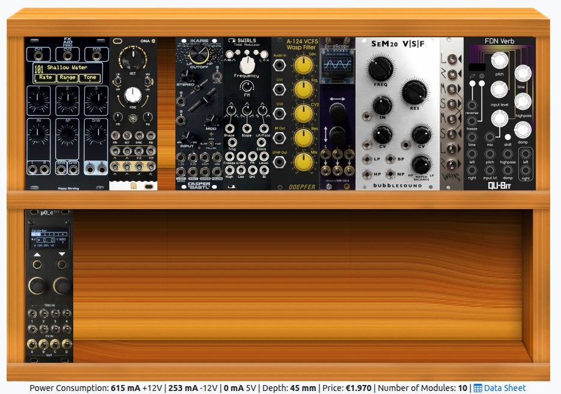
Task: Click the white FINE knob on ONA
Action: pos(133,95)
